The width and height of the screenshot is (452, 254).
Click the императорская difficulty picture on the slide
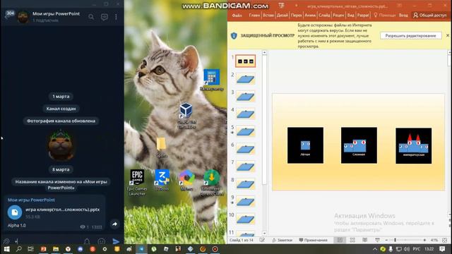[414, 146]
